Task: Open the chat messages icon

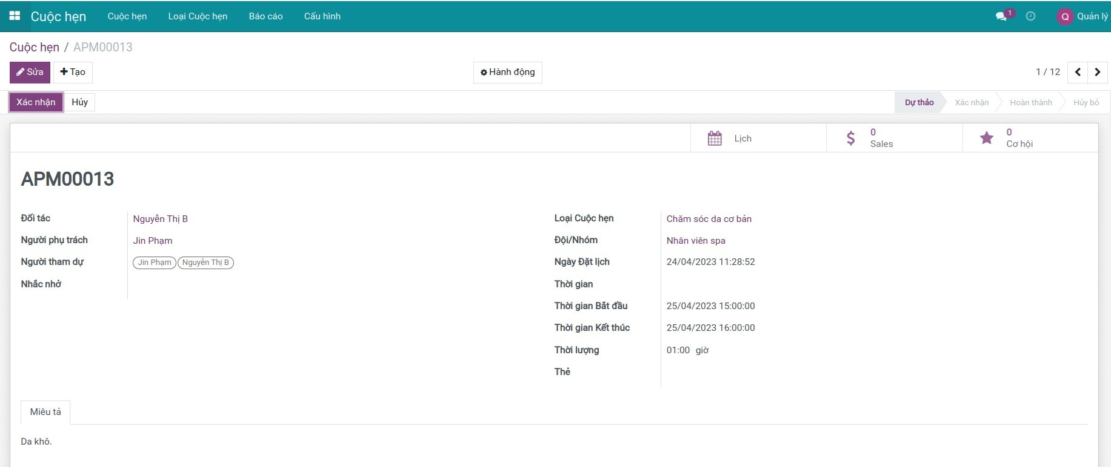Action: click(1001, 16)
